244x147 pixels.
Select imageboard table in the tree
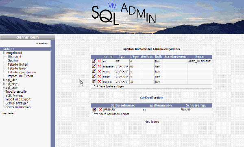[14, 53]
